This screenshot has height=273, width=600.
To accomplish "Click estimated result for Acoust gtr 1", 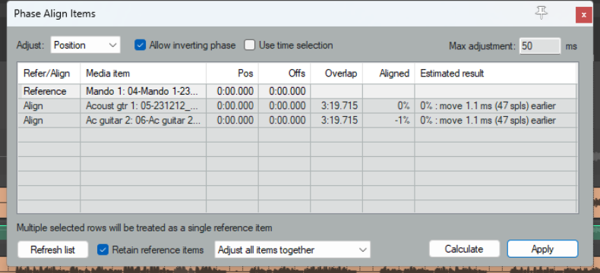I will tap(495, 105).
